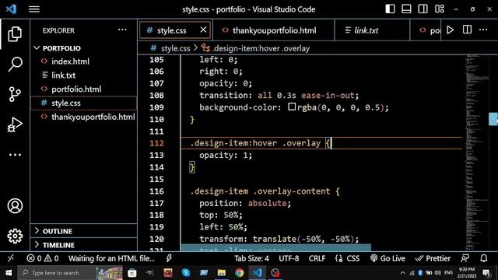Viewport: 498px width, 280px height.
Task: Open File Explorer from the taskbar
Action: click(x=221, y=273)
